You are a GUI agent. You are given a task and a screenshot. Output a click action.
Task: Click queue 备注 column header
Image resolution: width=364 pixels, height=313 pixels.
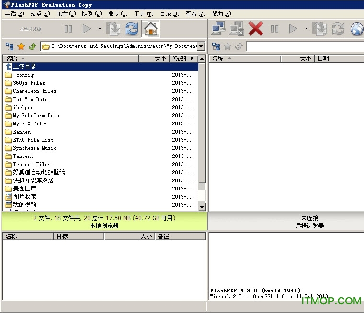[180, 236]
